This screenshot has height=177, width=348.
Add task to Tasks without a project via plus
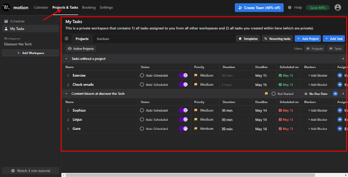(343, 59)
